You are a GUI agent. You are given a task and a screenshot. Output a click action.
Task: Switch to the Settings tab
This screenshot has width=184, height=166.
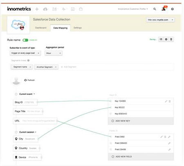pos(78,28)
